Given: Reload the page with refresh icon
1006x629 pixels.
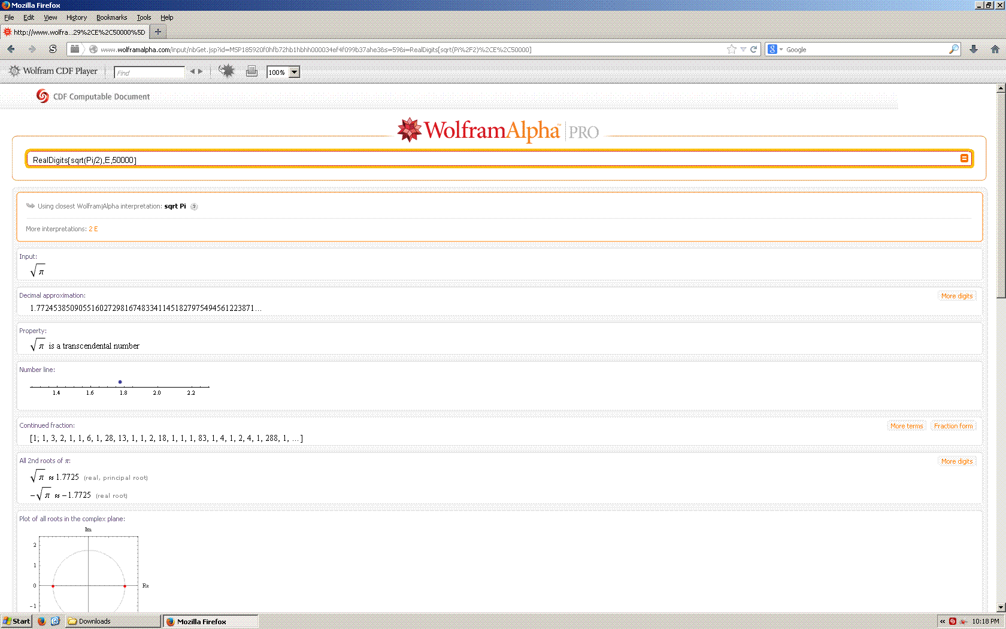Looking at the screenshot, I should coord(754,49).
